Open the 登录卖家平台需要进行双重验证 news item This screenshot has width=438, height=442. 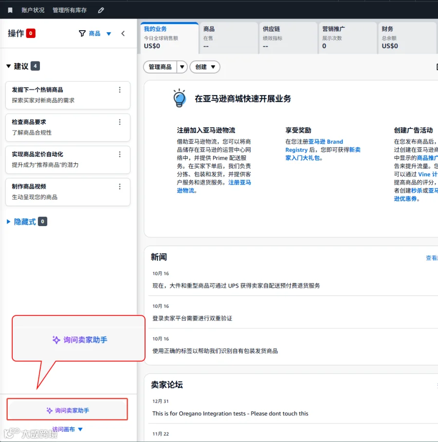(x=192, y=318)
